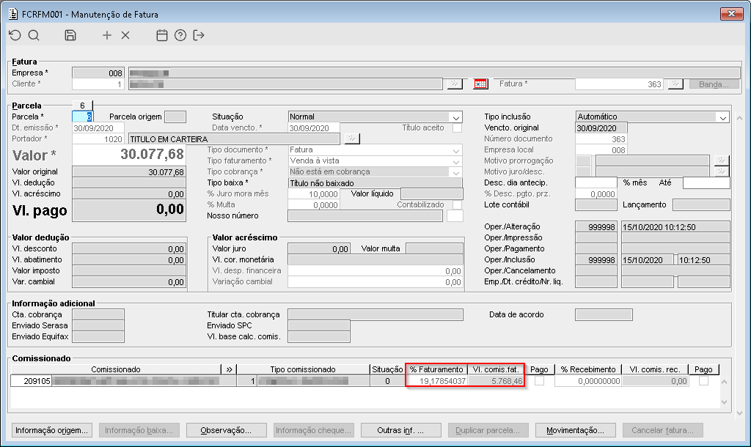Click the Fatura number field showing 363
Viewport: 751px width, 447px height.
click(619, 84)
